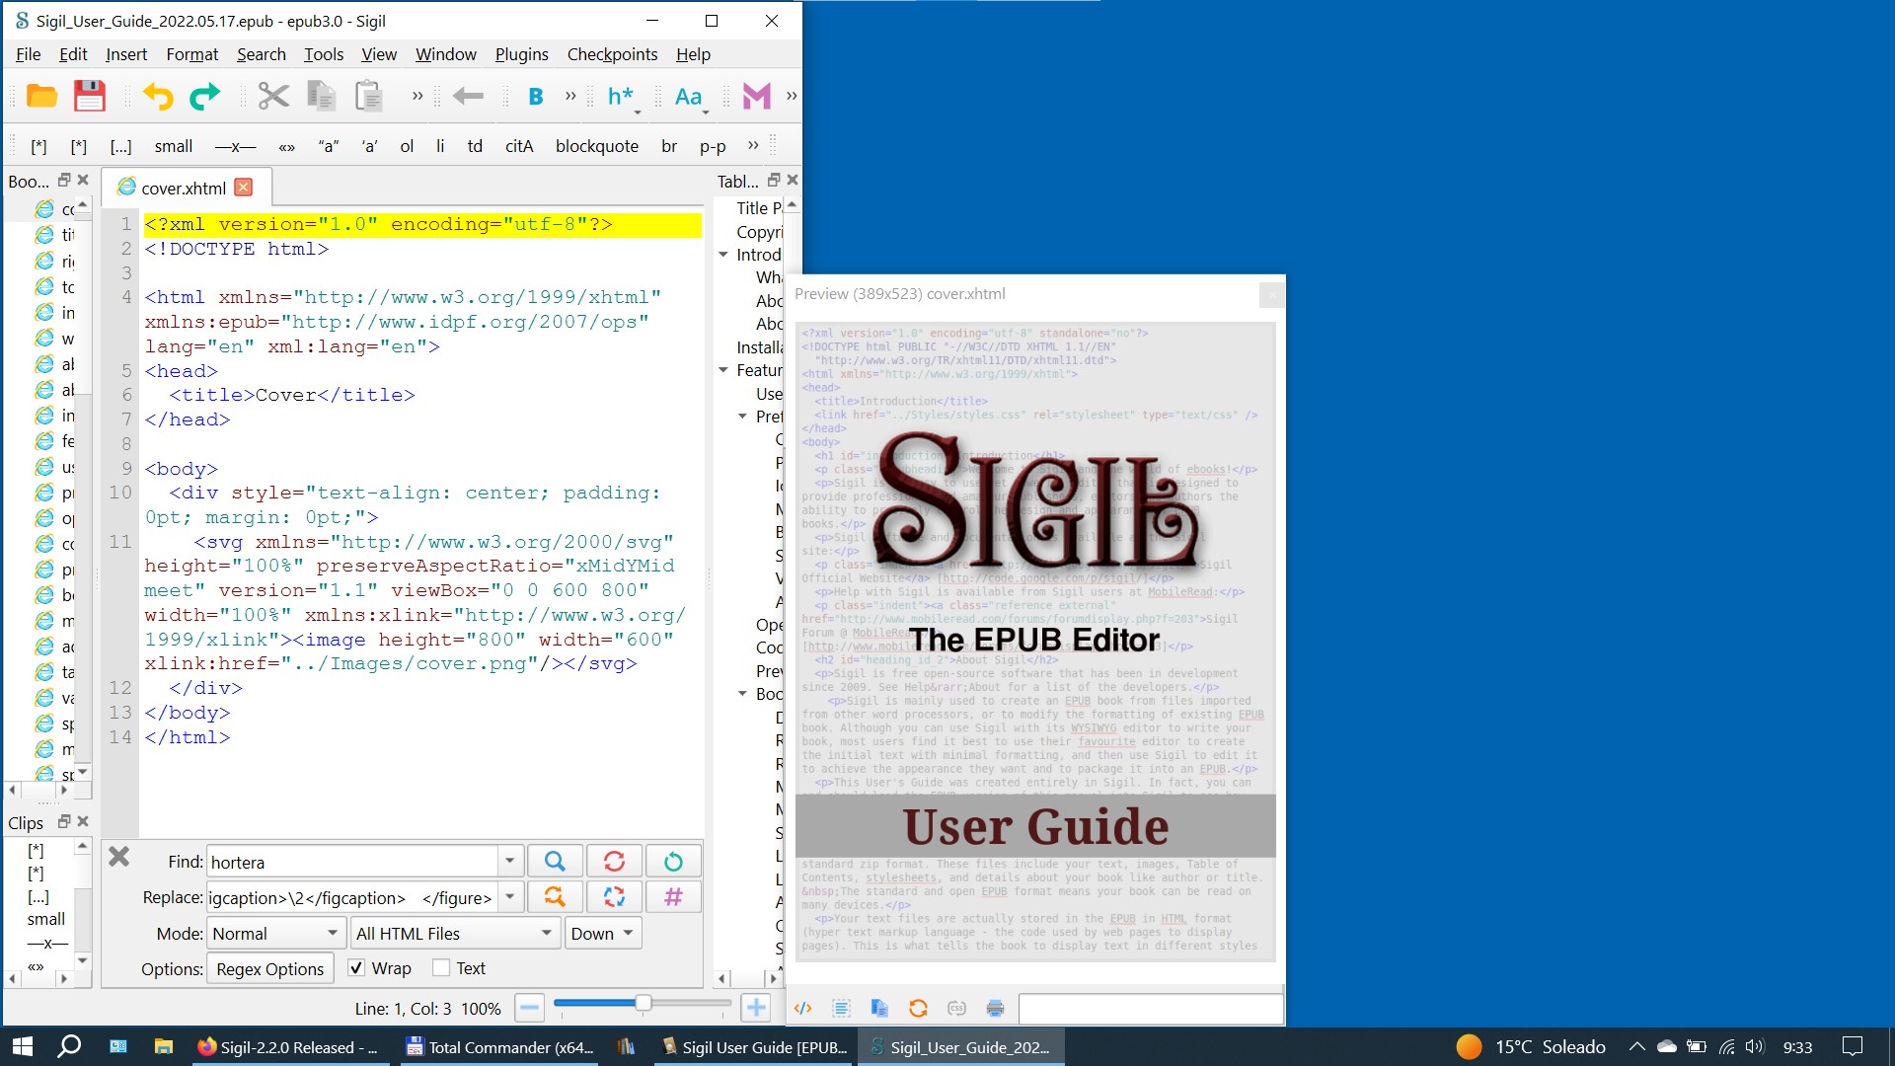Open the Mode Normal dropdown
Viewport: 1895px width, 1066px height.
(x=275, y=934)
